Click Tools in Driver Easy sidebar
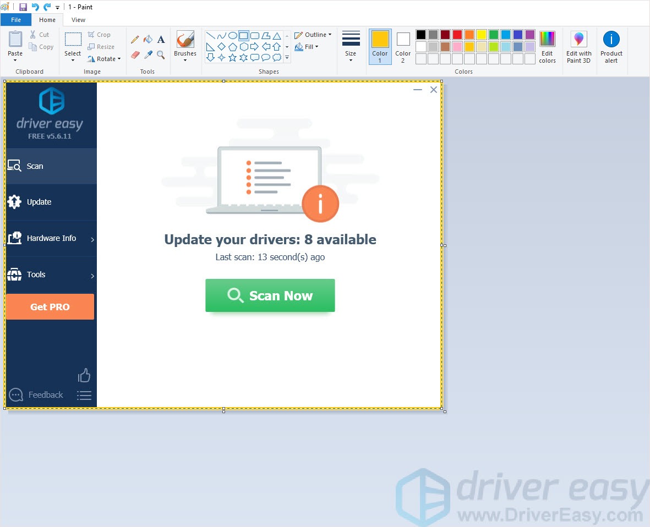Image resolution: width=650 pixels, height=527 pixels. click(x=51, y=275)
